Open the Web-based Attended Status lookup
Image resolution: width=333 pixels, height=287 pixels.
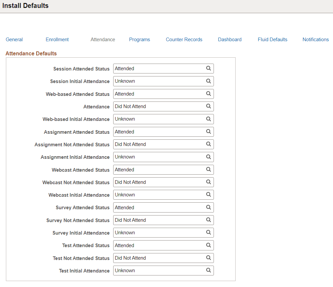pos(209,94)
